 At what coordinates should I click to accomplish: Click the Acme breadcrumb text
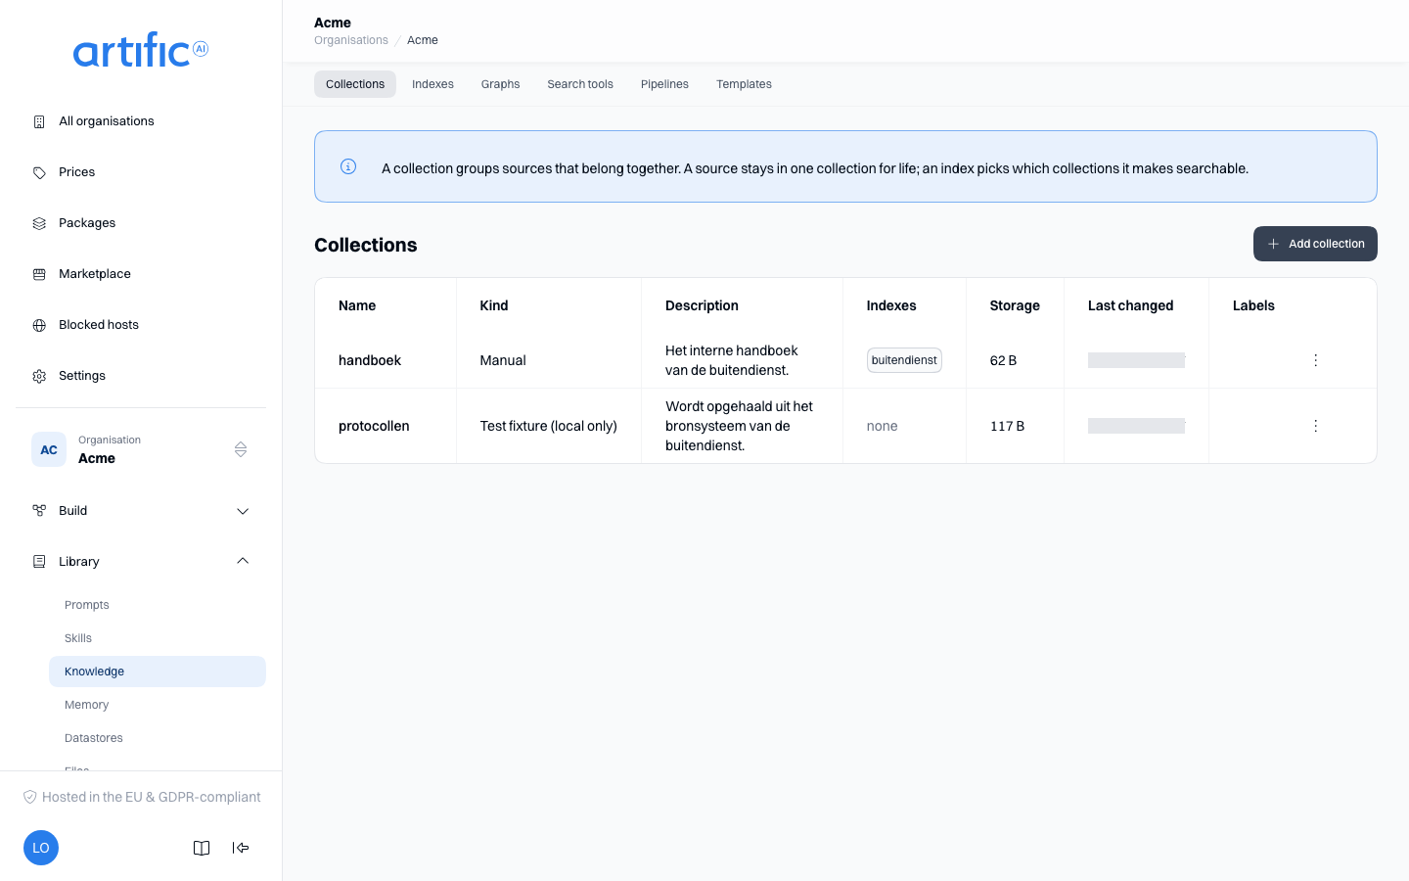click(x=423, y=40)
